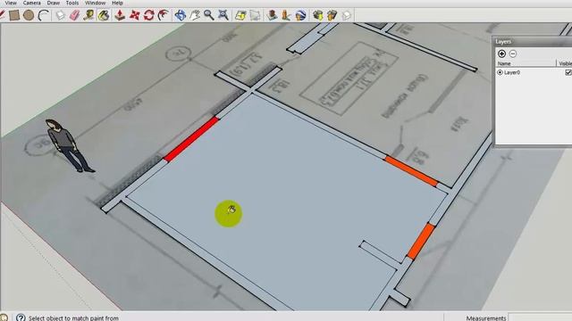Screen dimensions: 572x321
Task: Open the Window menu
Action: click(x=95, y=3)
